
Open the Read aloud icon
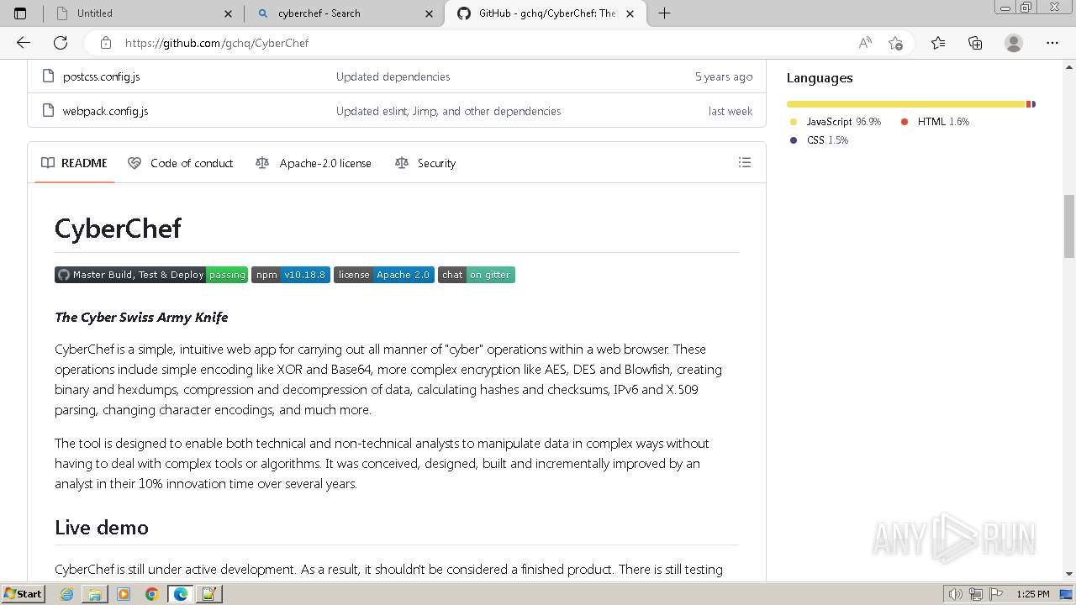coord(865,43)
